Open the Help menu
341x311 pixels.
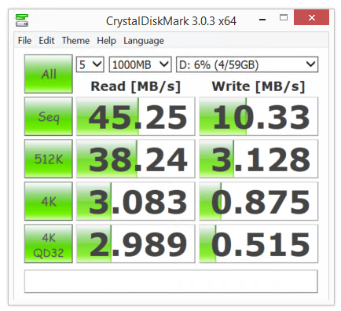pos(106,41)
